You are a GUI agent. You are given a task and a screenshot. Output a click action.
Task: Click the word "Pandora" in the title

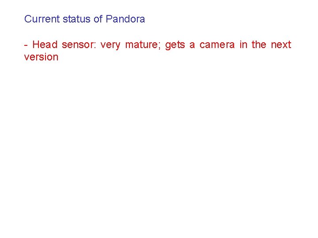pyautogui.click(x=125, y=19)
